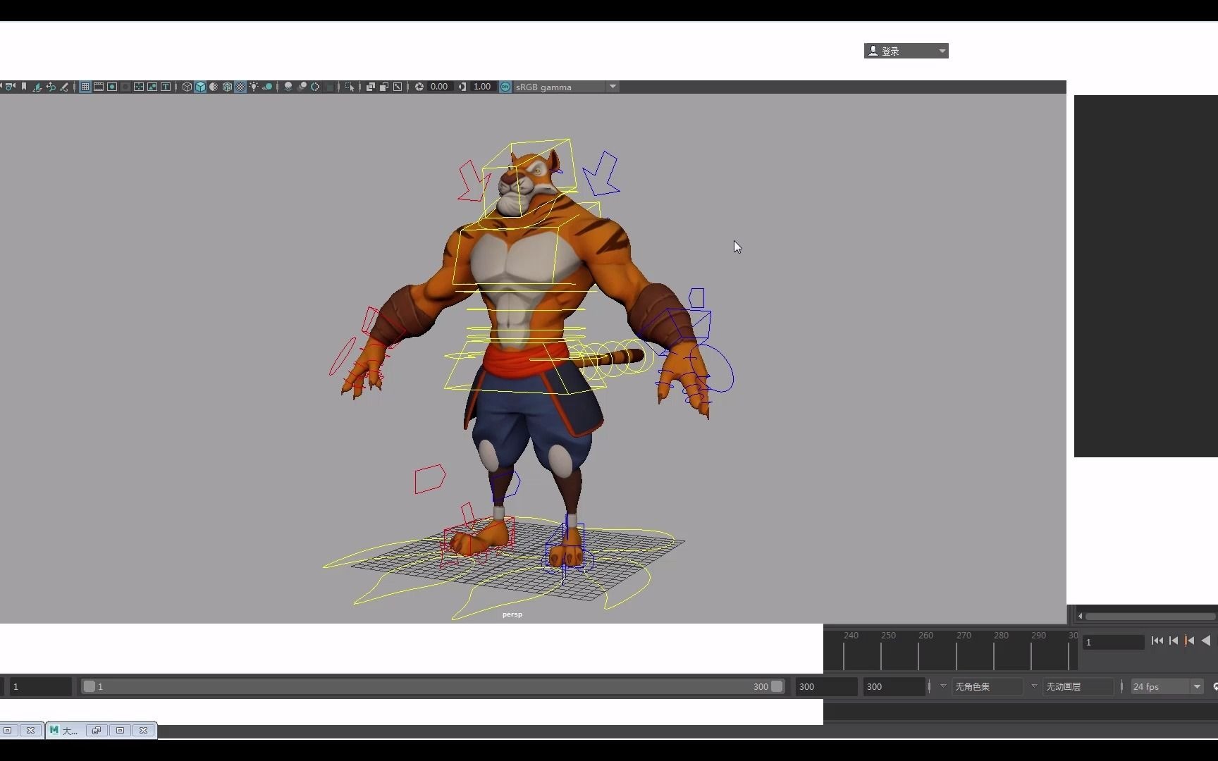Toggle use all lights bulb icon

tap(254, 87)
